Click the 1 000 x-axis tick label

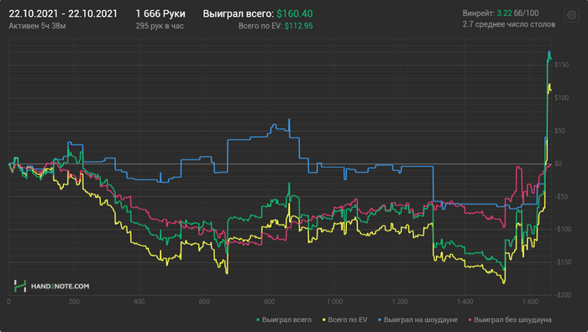334,302
